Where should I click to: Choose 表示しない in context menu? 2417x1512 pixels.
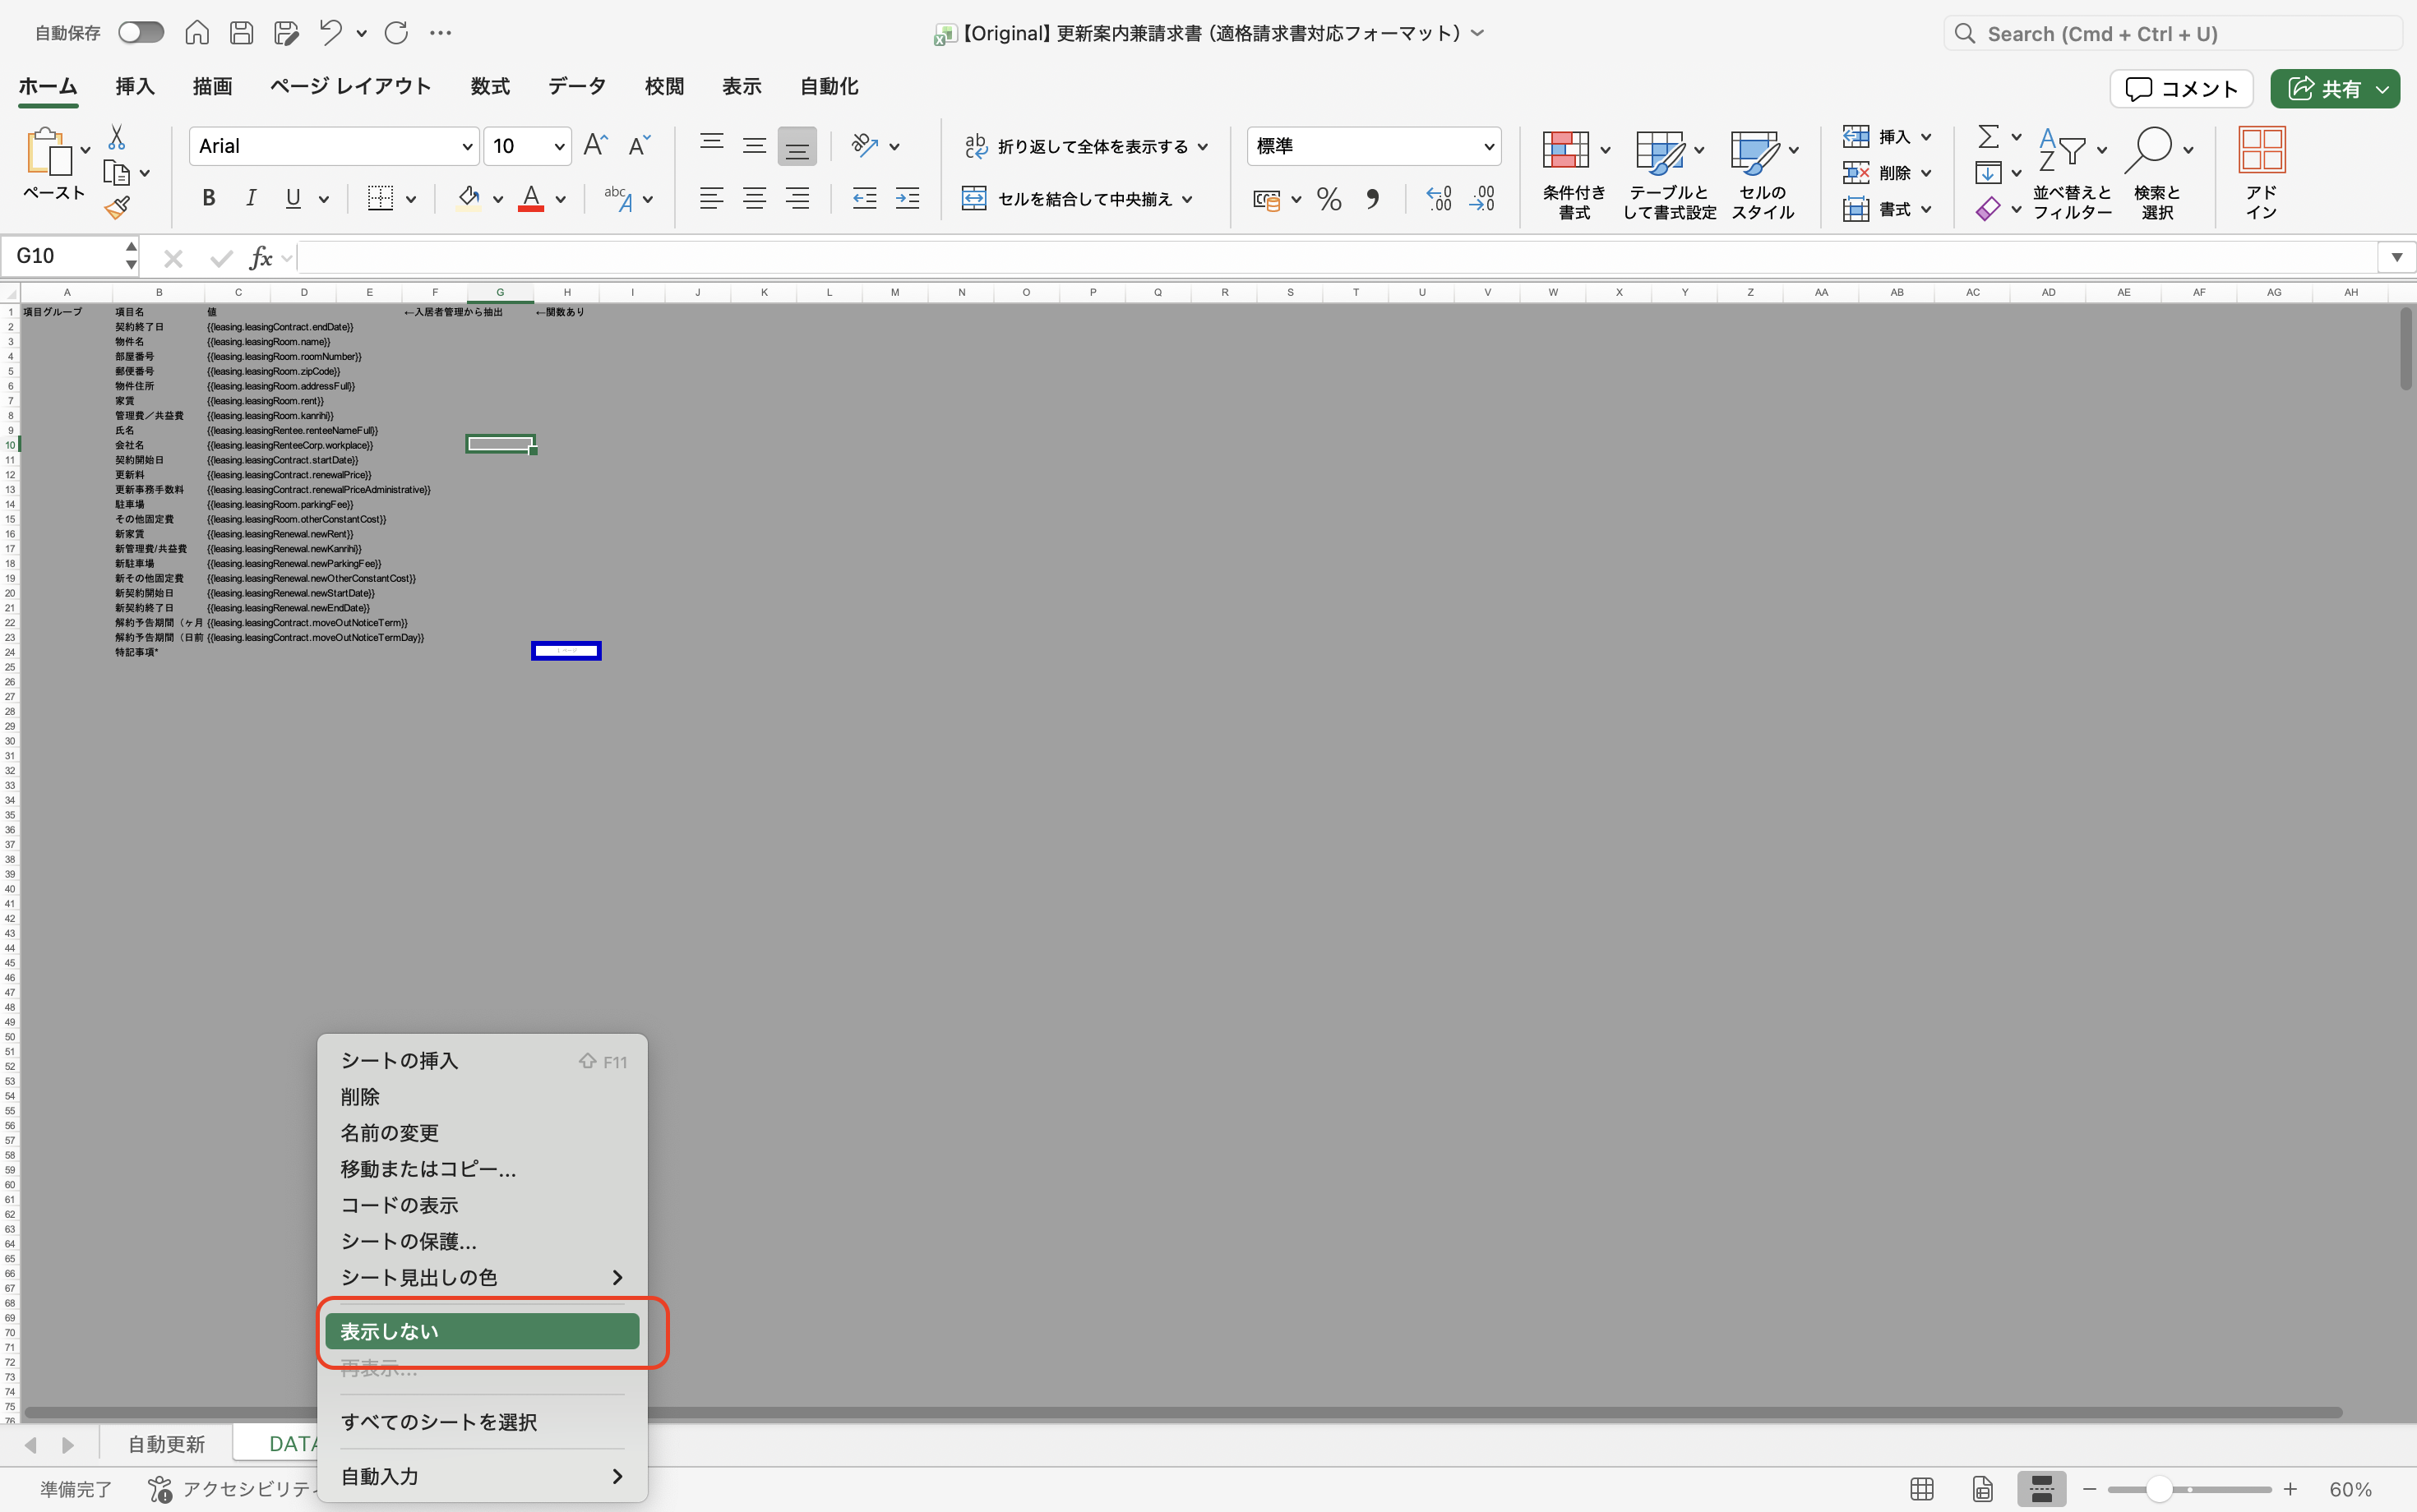[x=483, y=1332]
